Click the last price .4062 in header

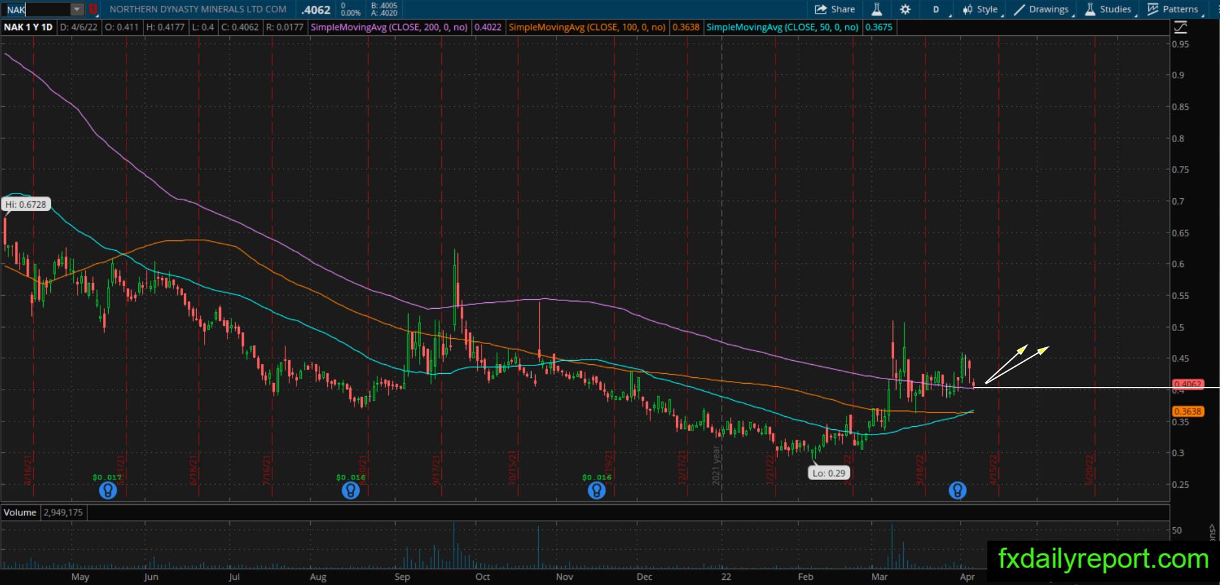click(x=316, y=10)
